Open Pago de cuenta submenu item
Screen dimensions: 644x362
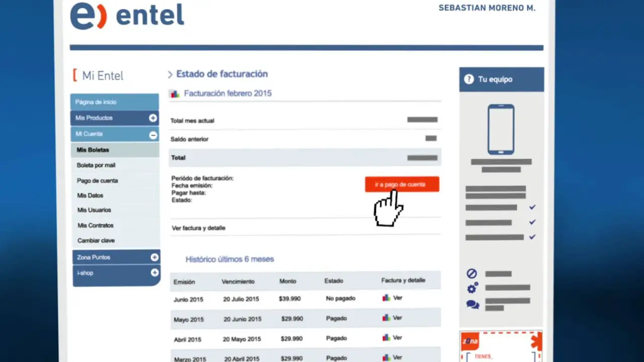(x=98, y=180)
